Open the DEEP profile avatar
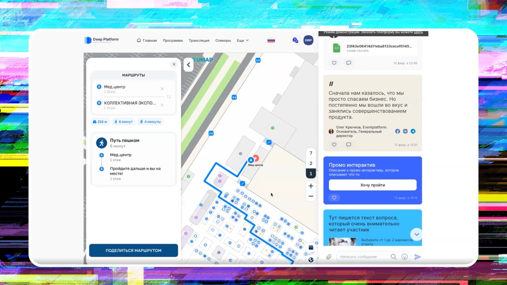Image resolution: width=507 pixels, height=285 pixels. [308, 40]
